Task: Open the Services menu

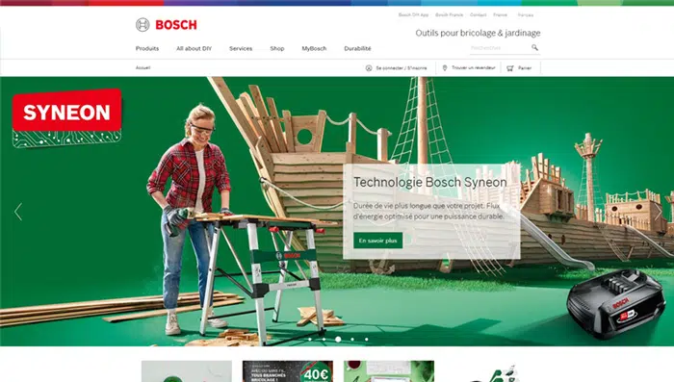Action: [x=241, y=48]
